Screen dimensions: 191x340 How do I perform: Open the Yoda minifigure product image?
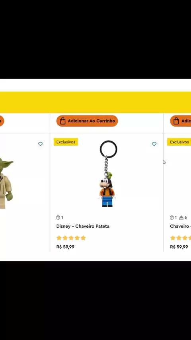point(6,183)
